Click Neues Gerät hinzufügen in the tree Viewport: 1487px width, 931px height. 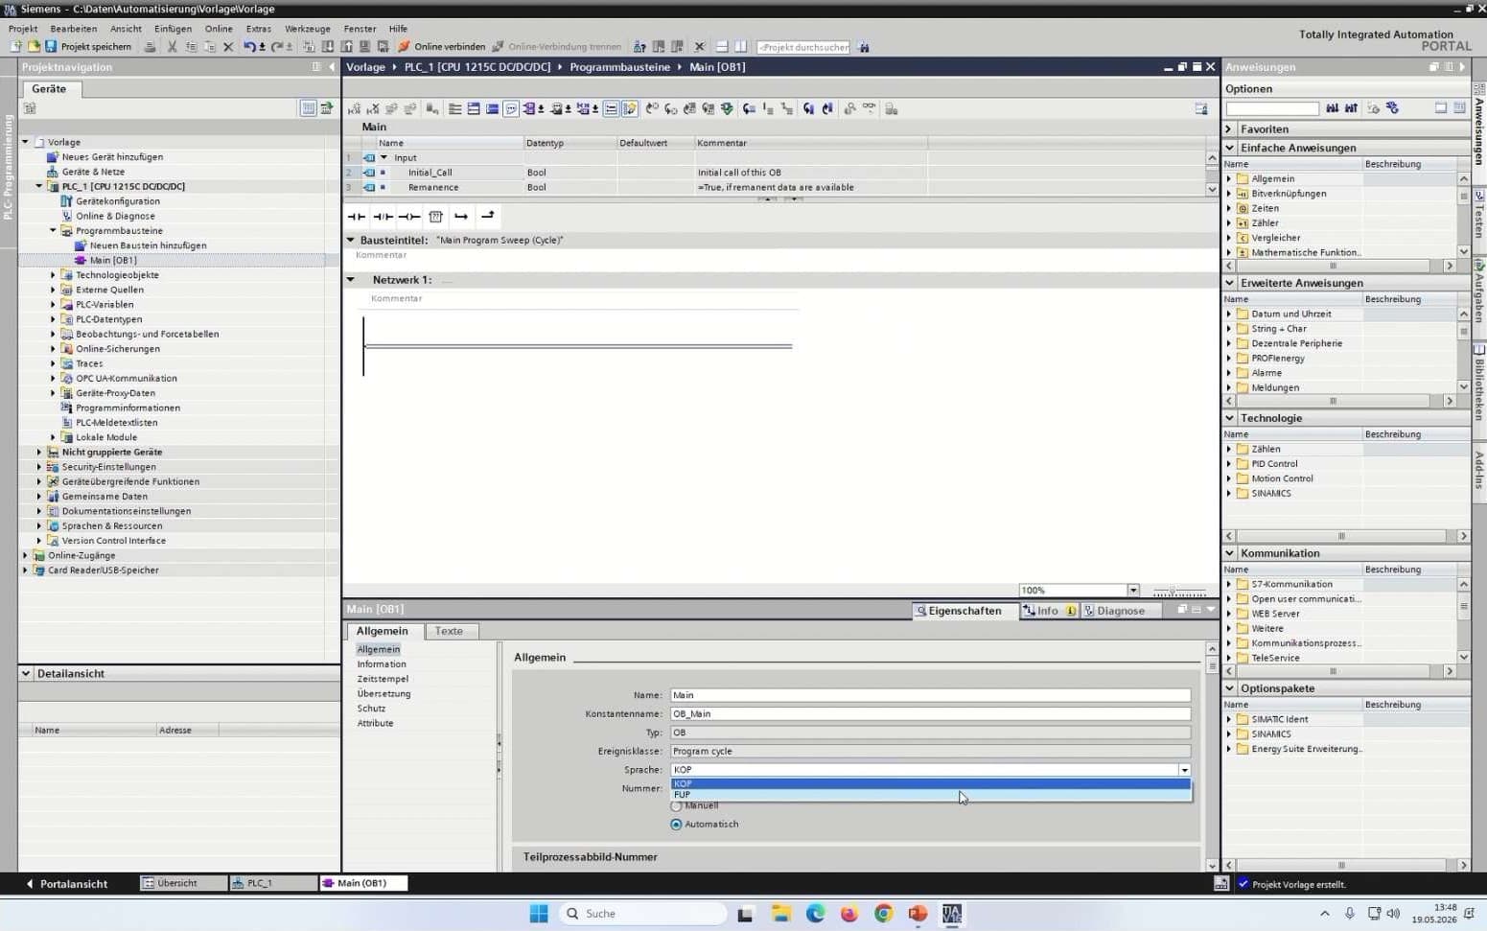coord(112,156)
